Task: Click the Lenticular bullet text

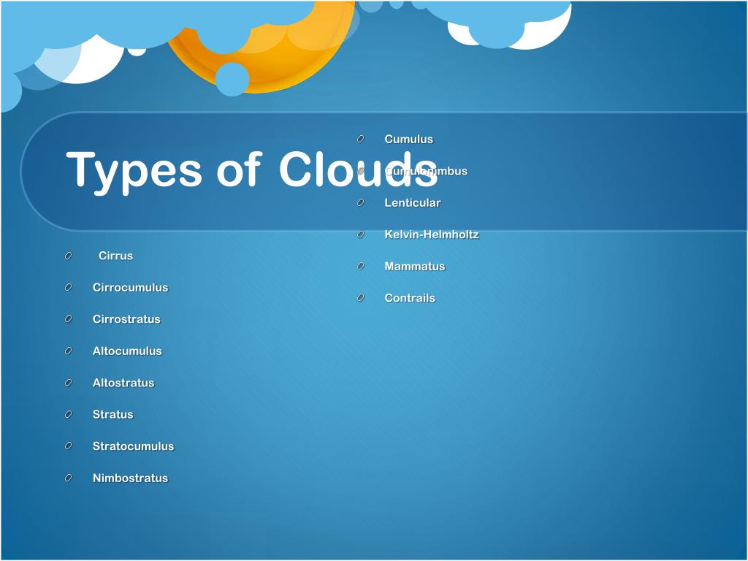Action: pos(413,203)
